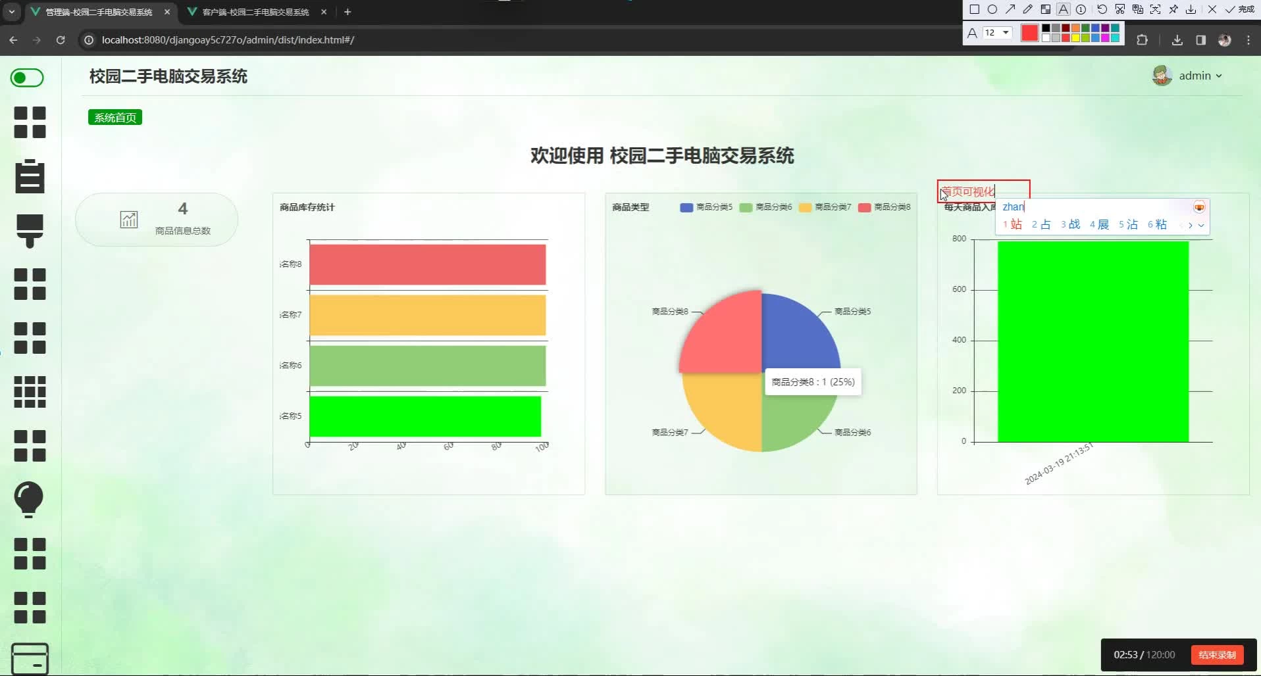1261x676 pixels.
Task: Select the arrow annotation tool
Action: [x=1010, y=9]
